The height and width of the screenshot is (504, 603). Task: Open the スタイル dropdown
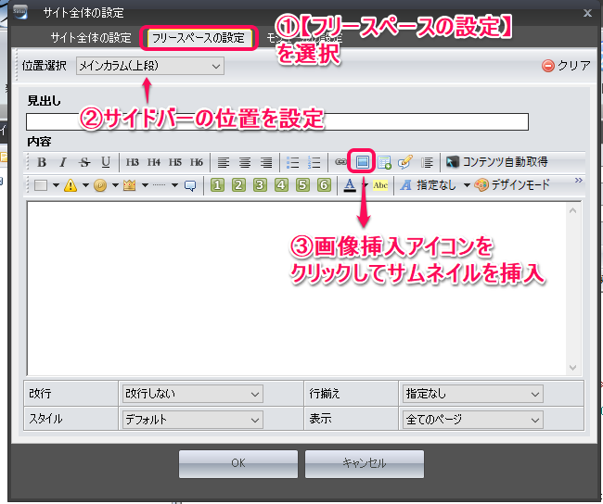[x=193, y=419]
